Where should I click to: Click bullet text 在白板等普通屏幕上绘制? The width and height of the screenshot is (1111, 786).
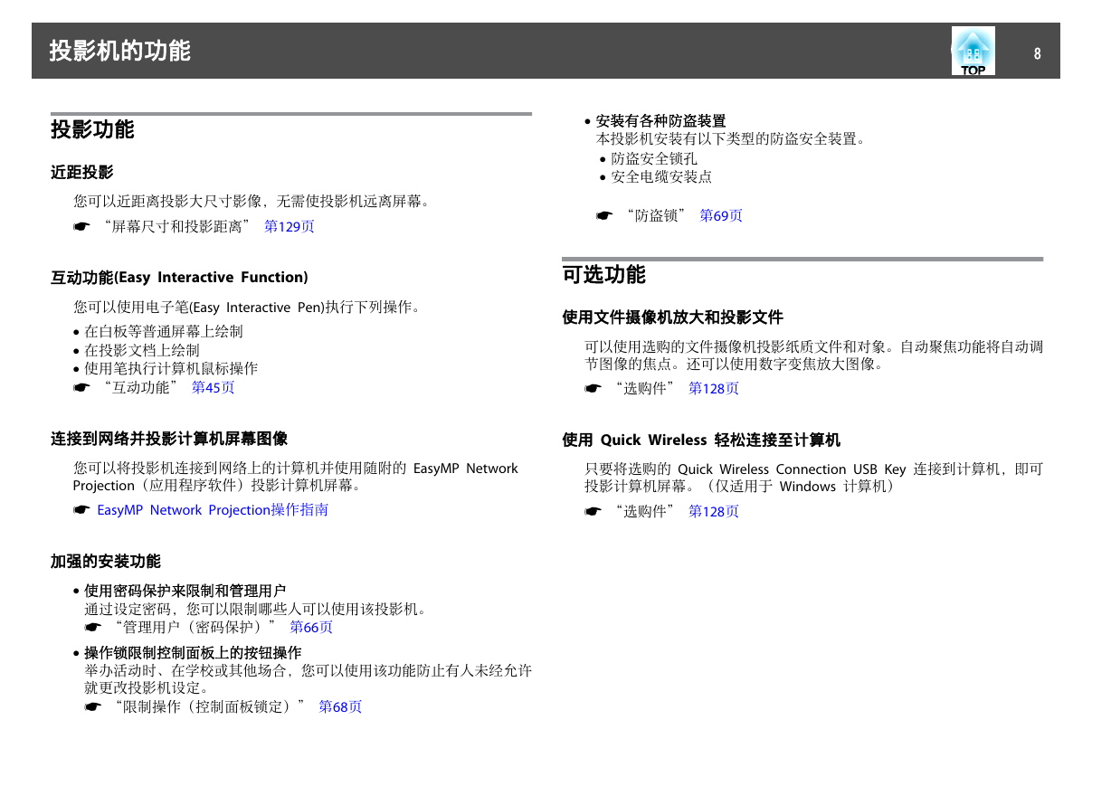click(x=164, y=332)
